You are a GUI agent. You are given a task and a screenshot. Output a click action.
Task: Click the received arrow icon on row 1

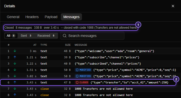[15, 51]
